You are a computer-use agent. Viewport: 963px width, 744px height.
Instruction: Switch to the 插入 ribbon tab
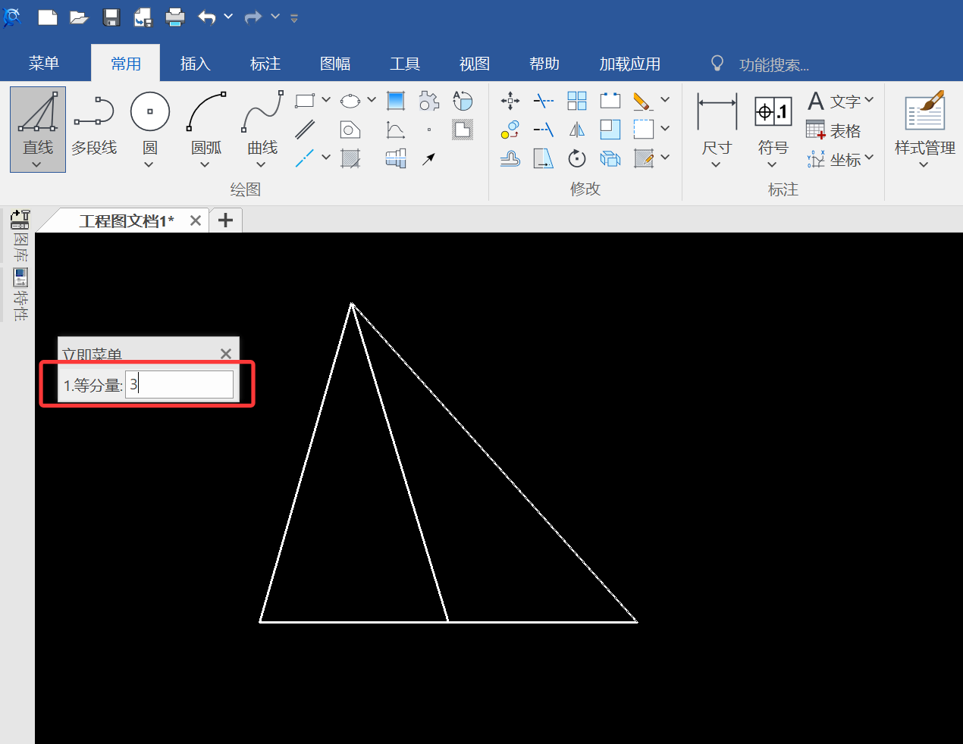point(195,64)
